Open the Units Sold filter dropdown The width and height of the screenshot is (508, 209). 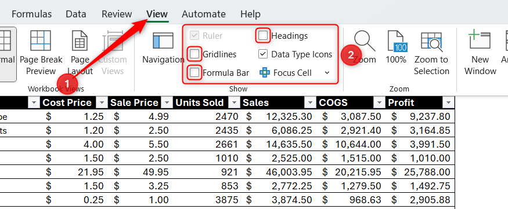(x=234, y=103)
